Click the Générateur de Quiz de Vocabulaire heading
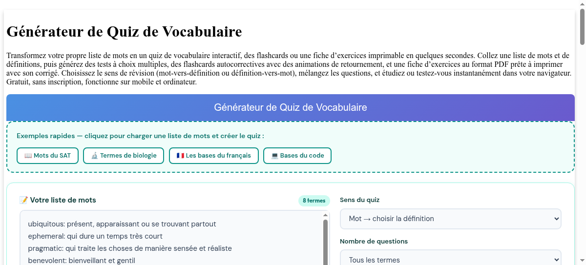 [x=124, y=32]
